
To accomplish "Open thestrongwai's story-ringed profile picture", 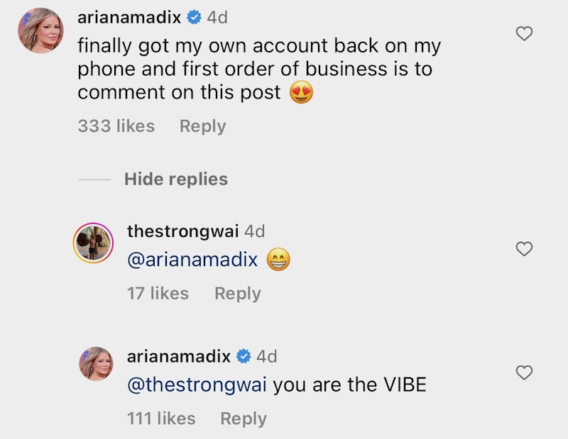I will point(94,245).
